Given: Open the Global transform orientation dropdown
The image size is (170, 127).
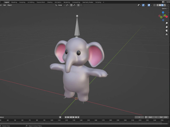Looking at the screenshot, I should pos(60,5).
